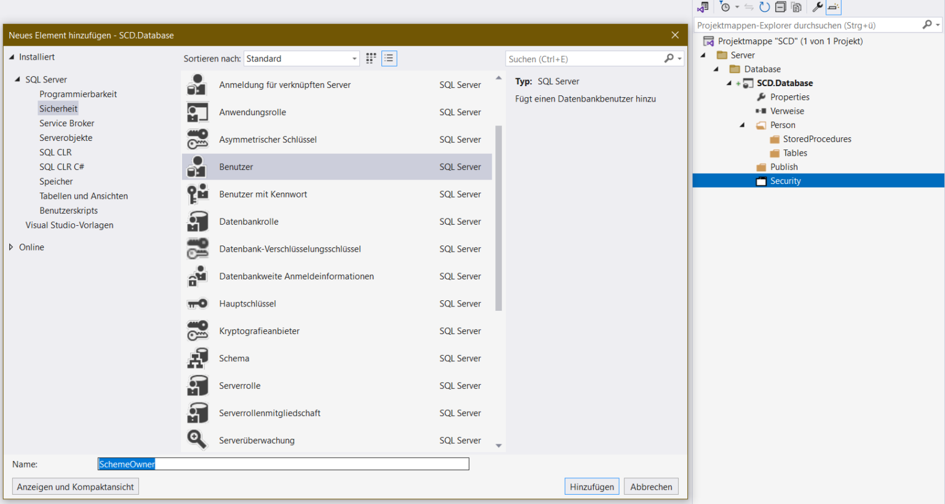The image size is (945, 504).
Task: Click inside the Name input field
Action: click(283, 463)
